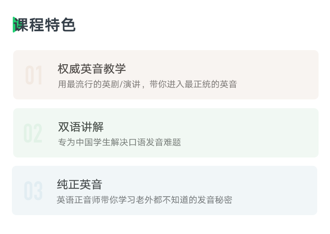This screenshot has width=330, height=234.
Task: Open the 权威英音教学 feature title
Action: [x=92, y=69]
